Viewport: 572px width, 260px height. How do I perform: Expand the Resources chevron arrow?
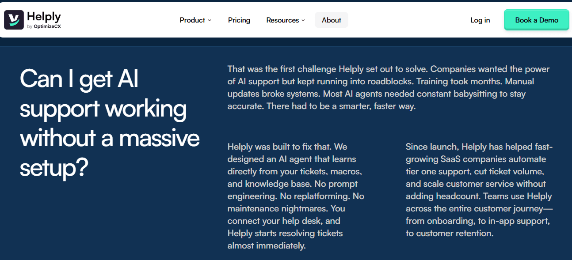coord(304,20)
